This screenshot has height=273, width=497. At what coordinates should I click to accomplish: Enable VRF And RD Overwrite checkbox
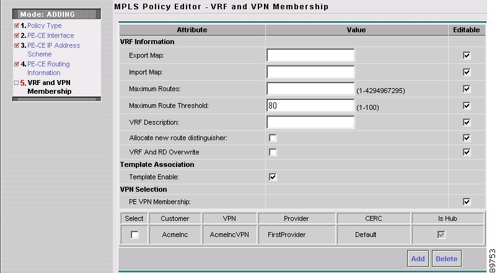(273, 152)
